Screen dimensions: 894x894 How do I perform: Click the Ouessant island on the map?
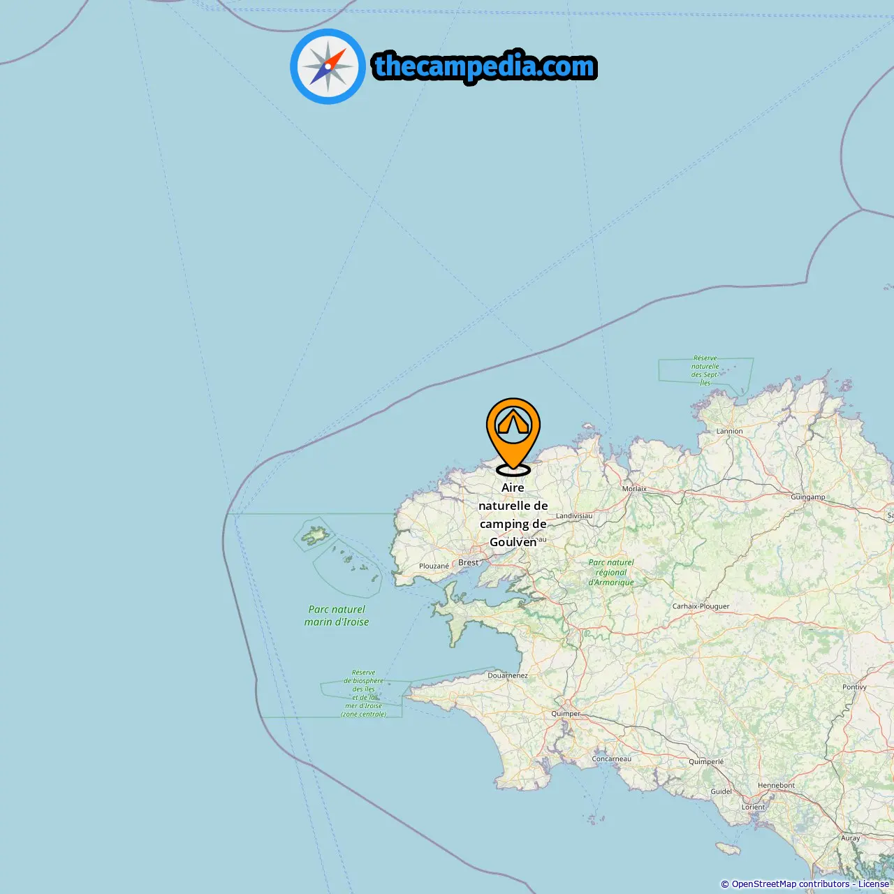[x=314, y=536]
